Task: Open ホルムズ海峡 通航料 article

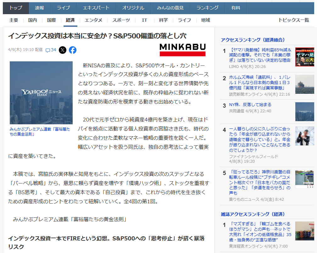Action: click(259, 82)
